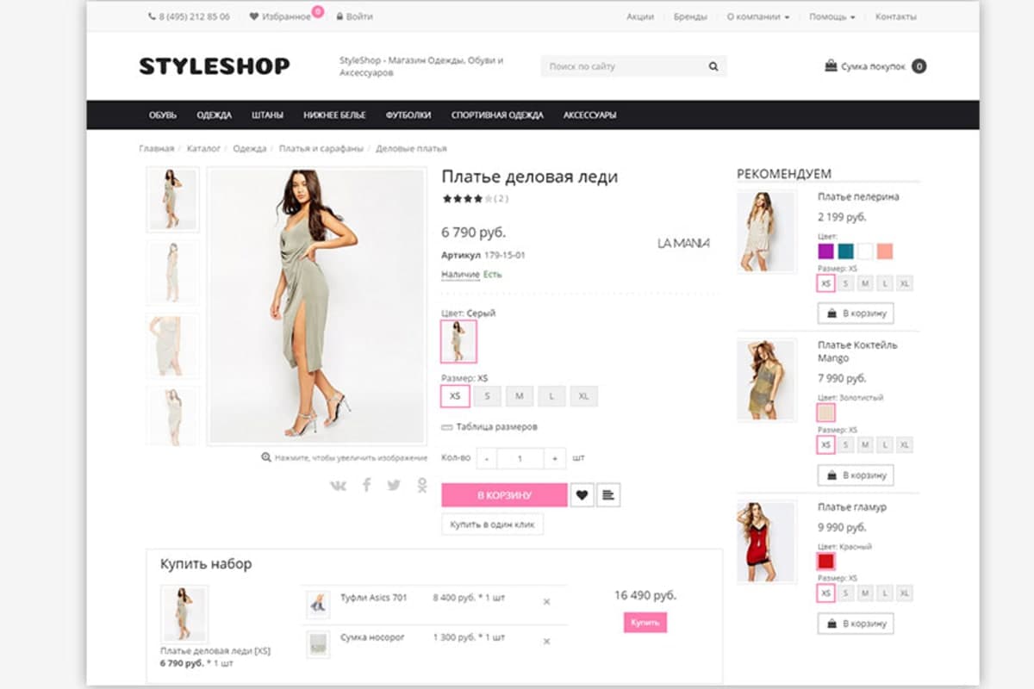The width and height of the screenshot is (1034, 689).
Task: Remove Сумка носорог from set
Action: (546, 642)
